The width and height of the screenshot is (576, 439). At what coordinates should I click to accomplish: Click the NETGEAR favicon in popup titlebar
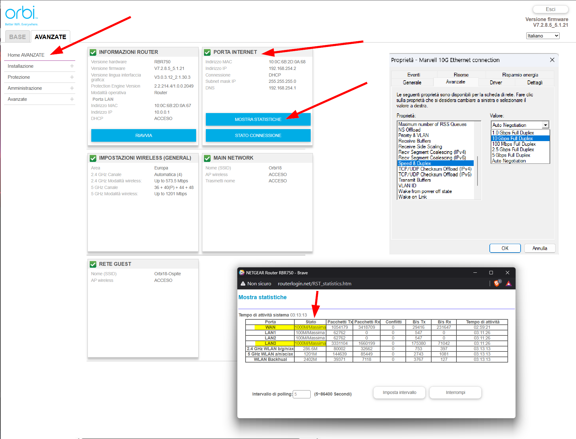click(x=242, y=273)
